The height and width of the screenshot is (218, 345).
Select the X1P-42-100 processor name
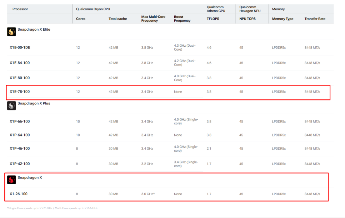20,164
